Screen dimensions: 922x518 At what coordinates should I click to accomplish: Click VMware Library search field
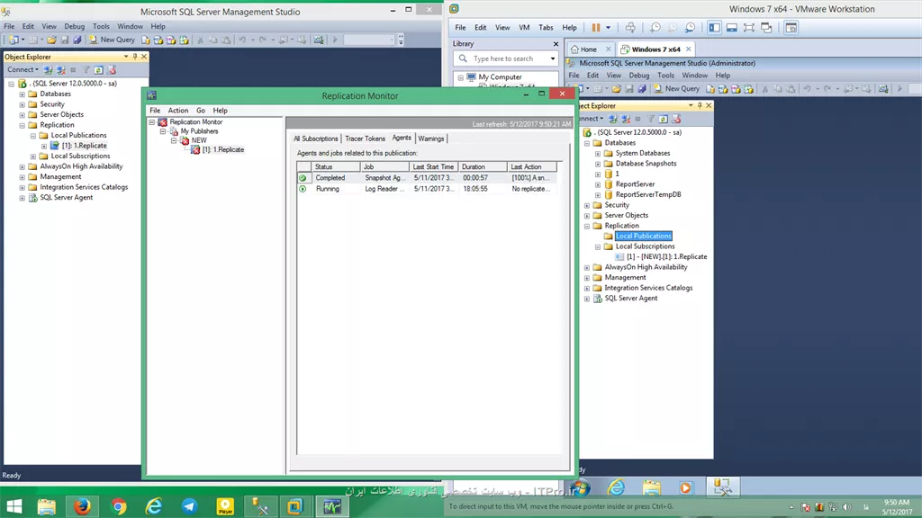point(506,58)
